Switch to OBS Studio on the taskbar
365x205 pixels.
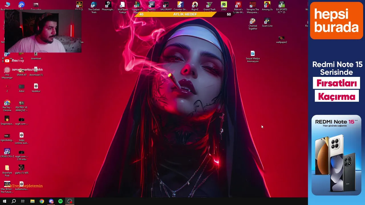click(70, 201)
